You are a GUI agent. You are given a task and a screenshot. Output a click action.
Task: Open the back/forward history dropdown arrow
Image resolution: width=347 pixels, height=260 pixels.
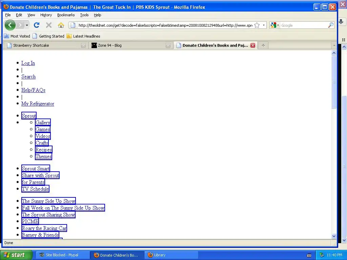pyautogui.click(x=27, y=25)
